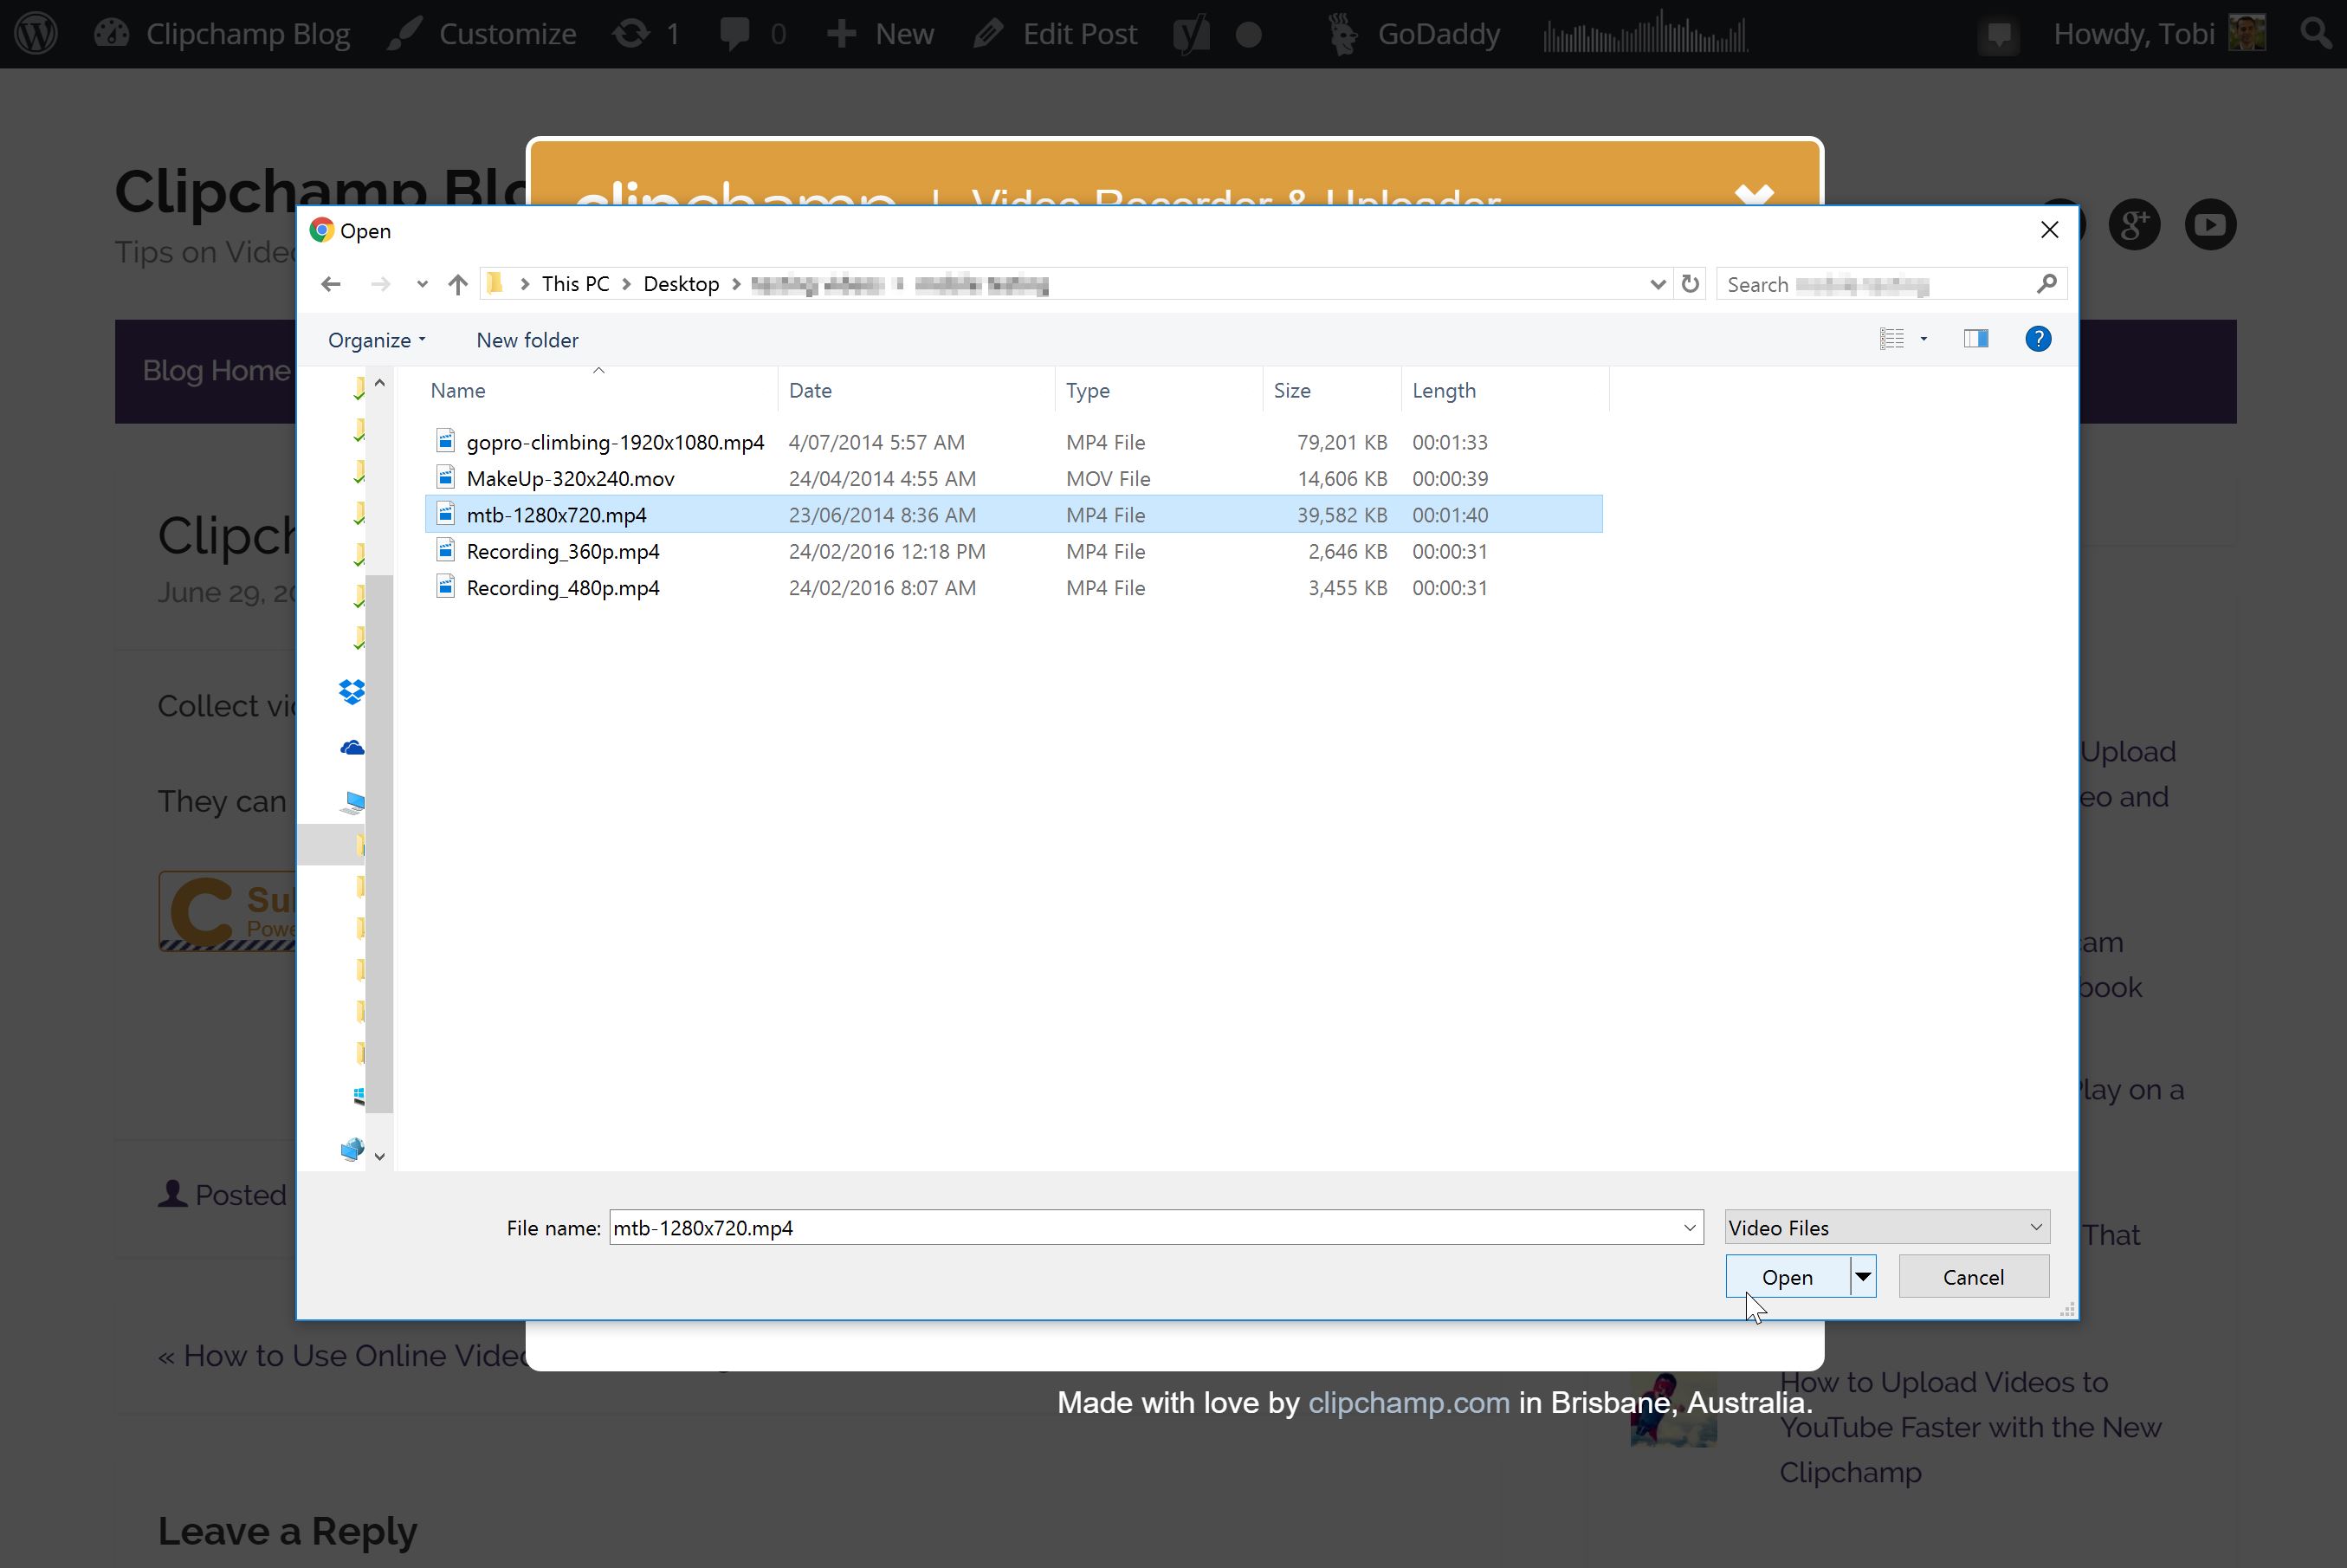Select Recording_360p.mp4 file name
The image size is (2347, 1568).
point(563,552)
